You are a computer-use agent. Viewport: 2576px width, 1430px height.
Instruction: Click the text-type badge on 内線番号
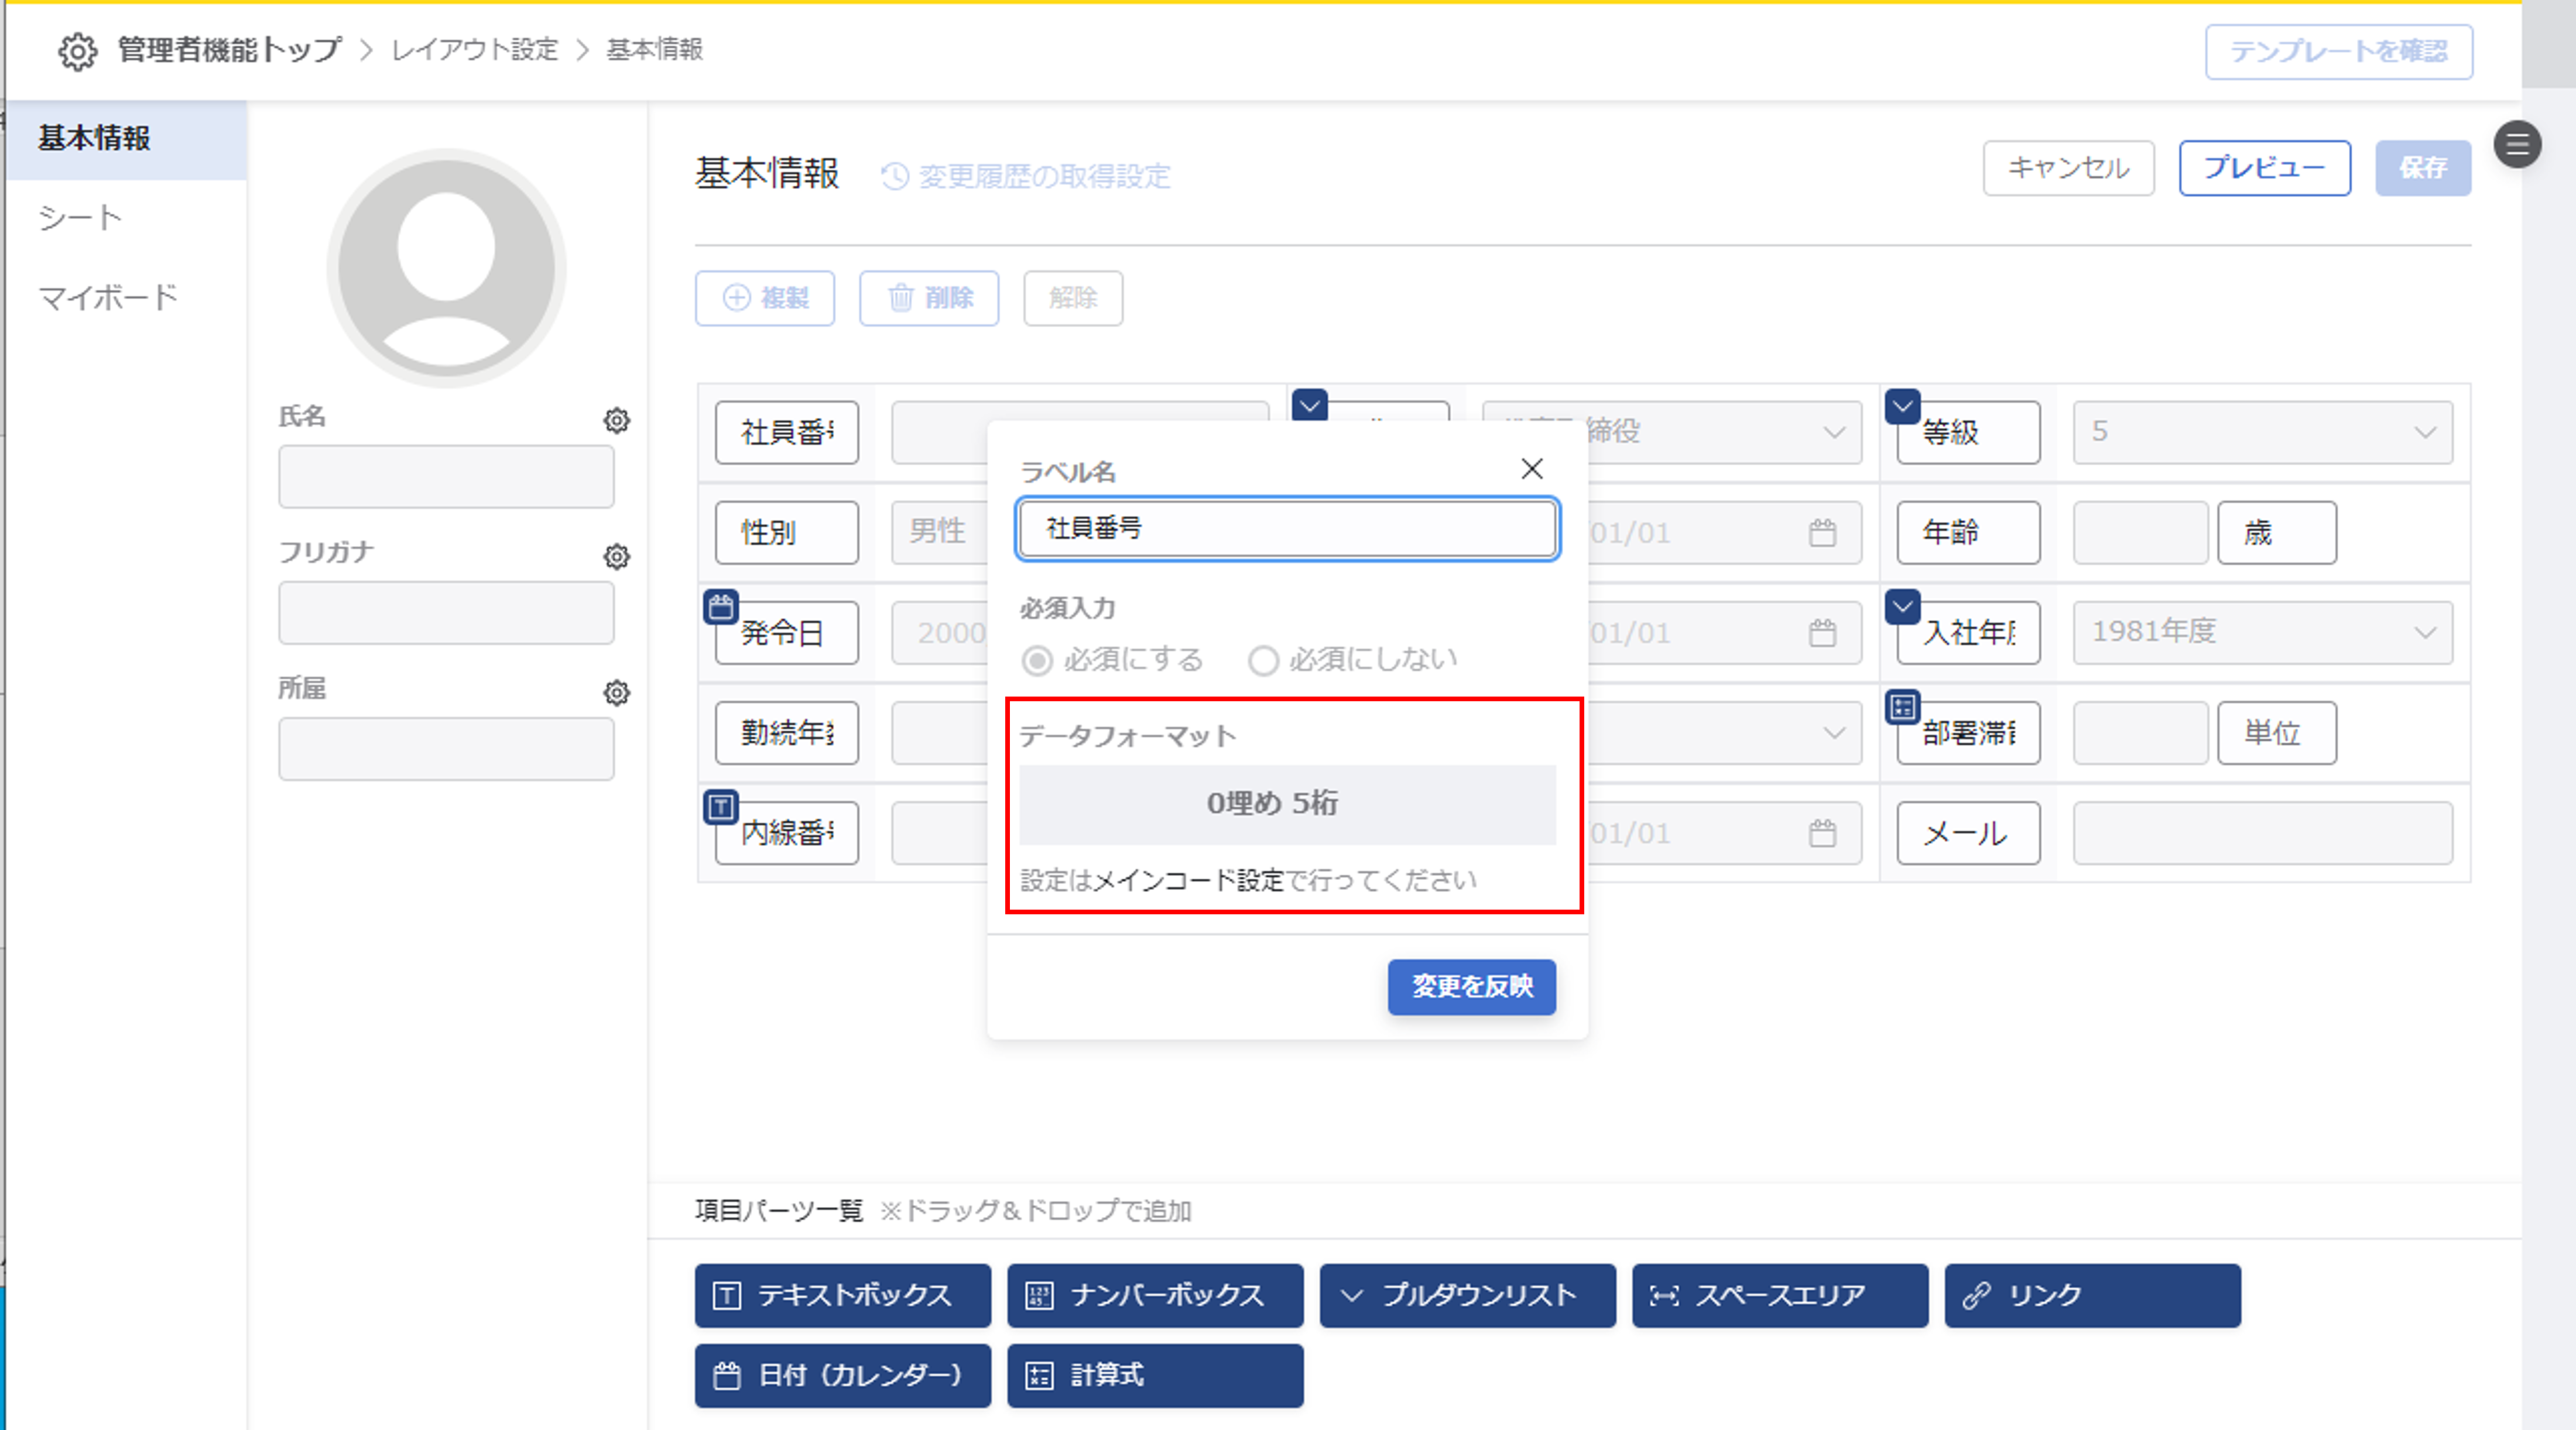tap(721, 806)
